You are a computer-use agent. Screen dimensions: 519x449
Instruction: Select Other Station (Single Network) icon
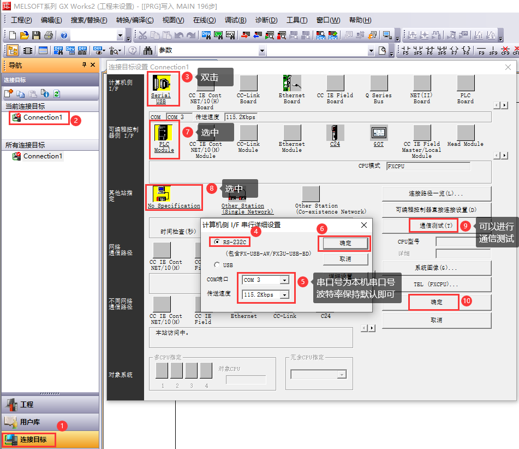[237, 194]
